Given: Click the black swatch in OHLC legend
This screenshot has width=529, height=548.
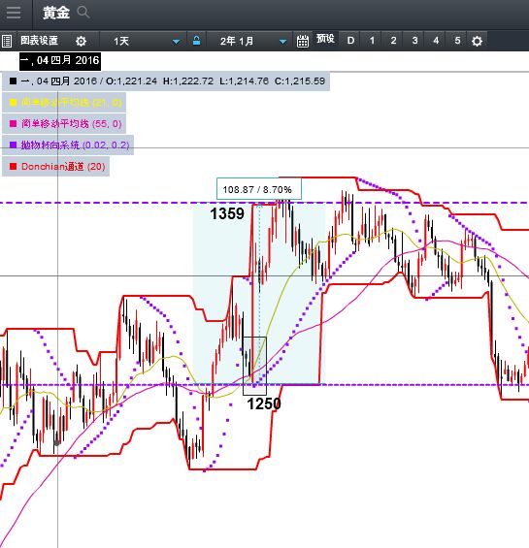Looking at the screenshot, I should point(13,81).
